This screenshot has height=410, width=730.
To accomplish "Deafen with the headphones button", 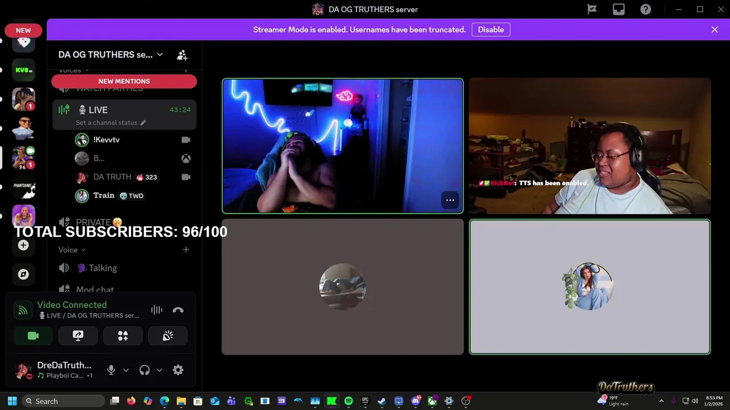I will 144,370.
